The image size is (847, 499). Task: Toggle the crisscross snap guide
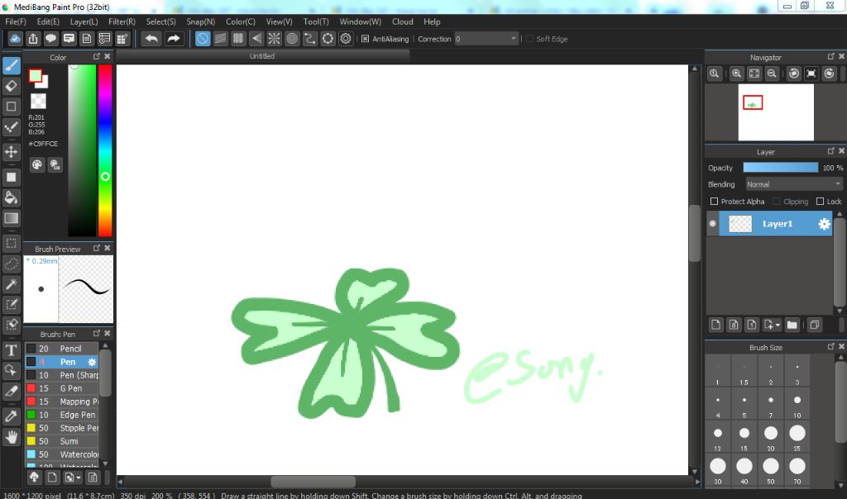click(238, 38)
